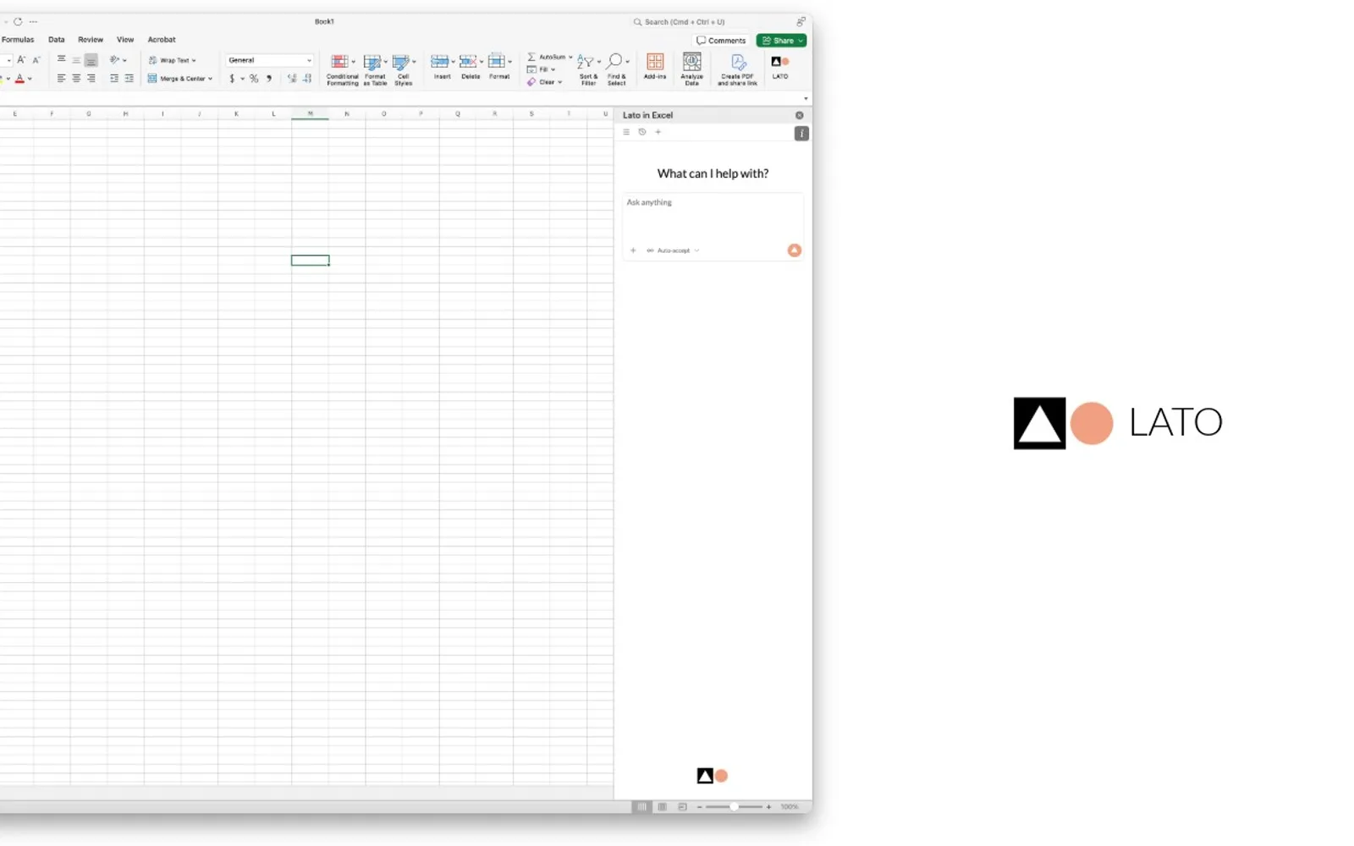
Task: Open the Review ribbon tab
Action: [x=91, y=40]
